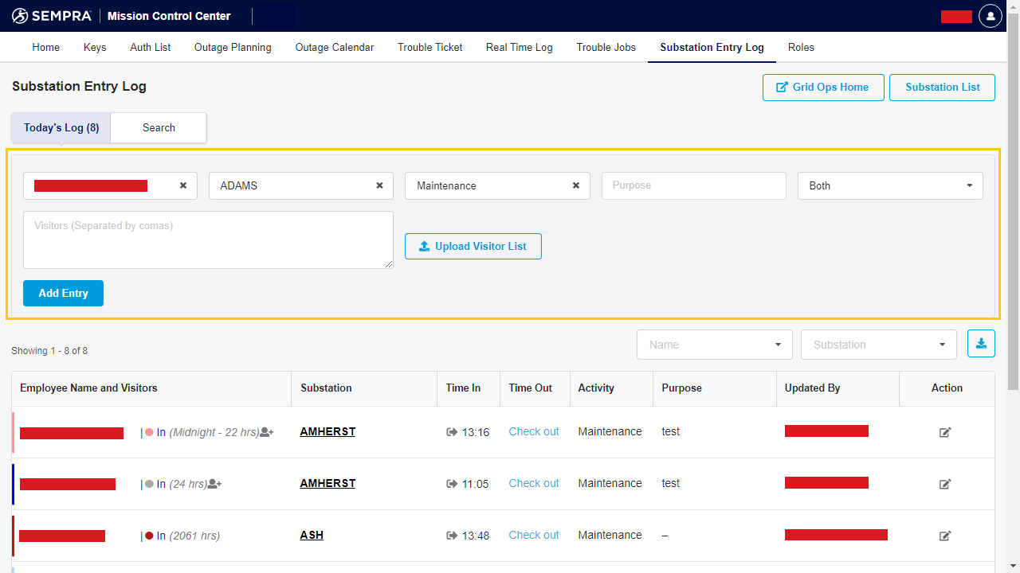Open the Both dropdown
This screenshot has width=1020, height=573.
coord(889,185)
